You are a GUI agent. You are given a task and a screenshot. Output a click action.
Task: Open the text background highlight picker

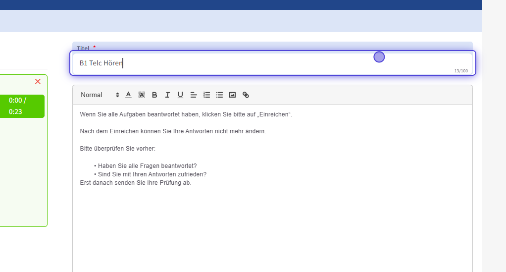pyautogui.click(x=142, y=95)
